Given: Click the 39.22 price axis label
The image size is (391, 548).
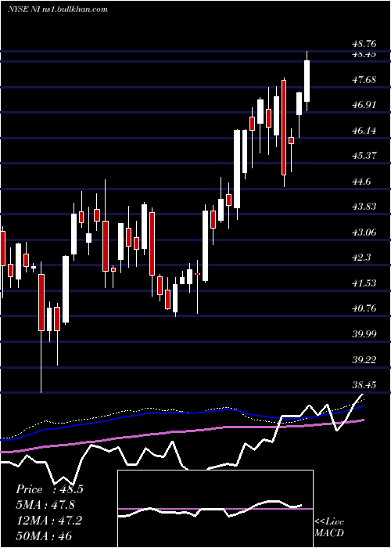Looking at the screenshot, I should point(364,359).
